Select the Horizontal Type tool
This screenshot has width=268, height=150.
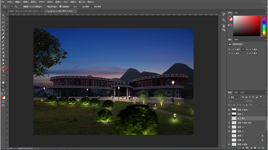(3, 71)
